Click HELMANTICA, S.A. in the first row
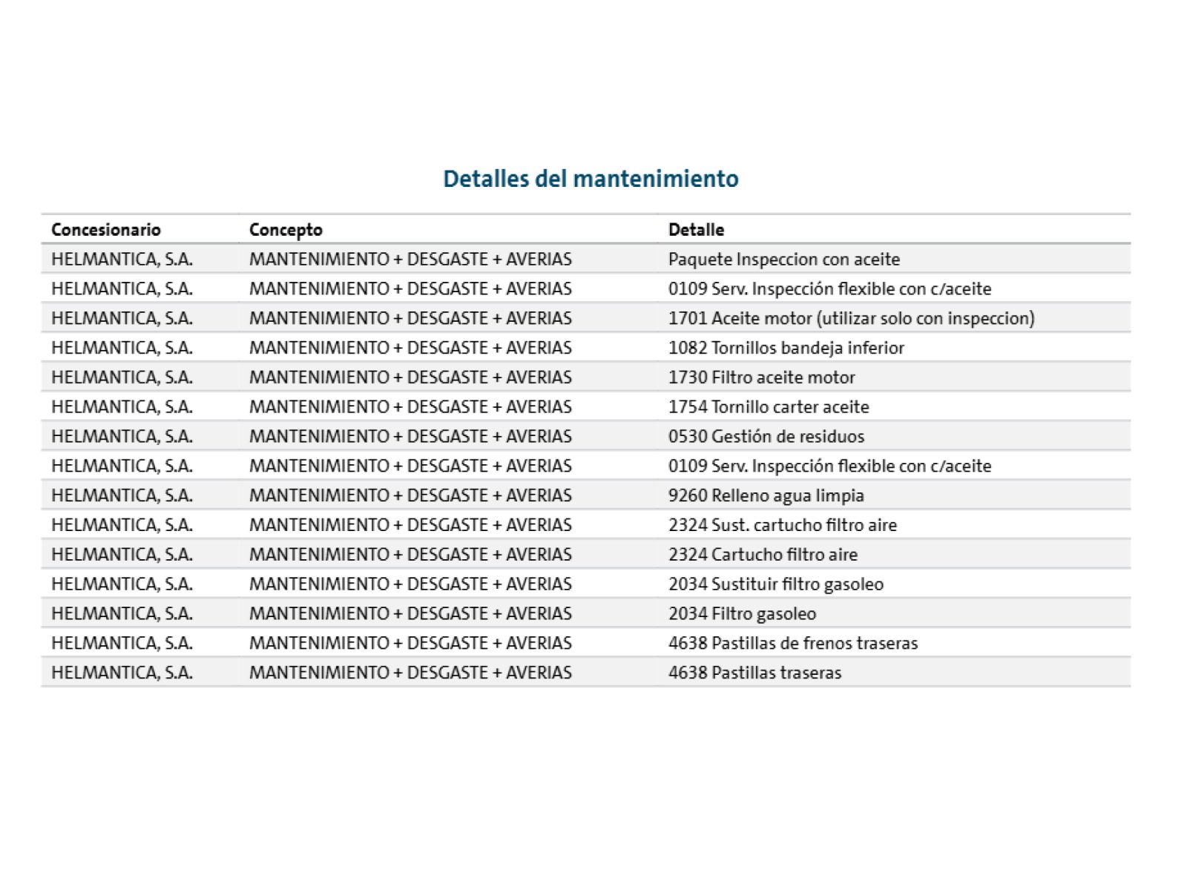The width and height of the screenshot is (1187, 890). [x=122, y=259]
